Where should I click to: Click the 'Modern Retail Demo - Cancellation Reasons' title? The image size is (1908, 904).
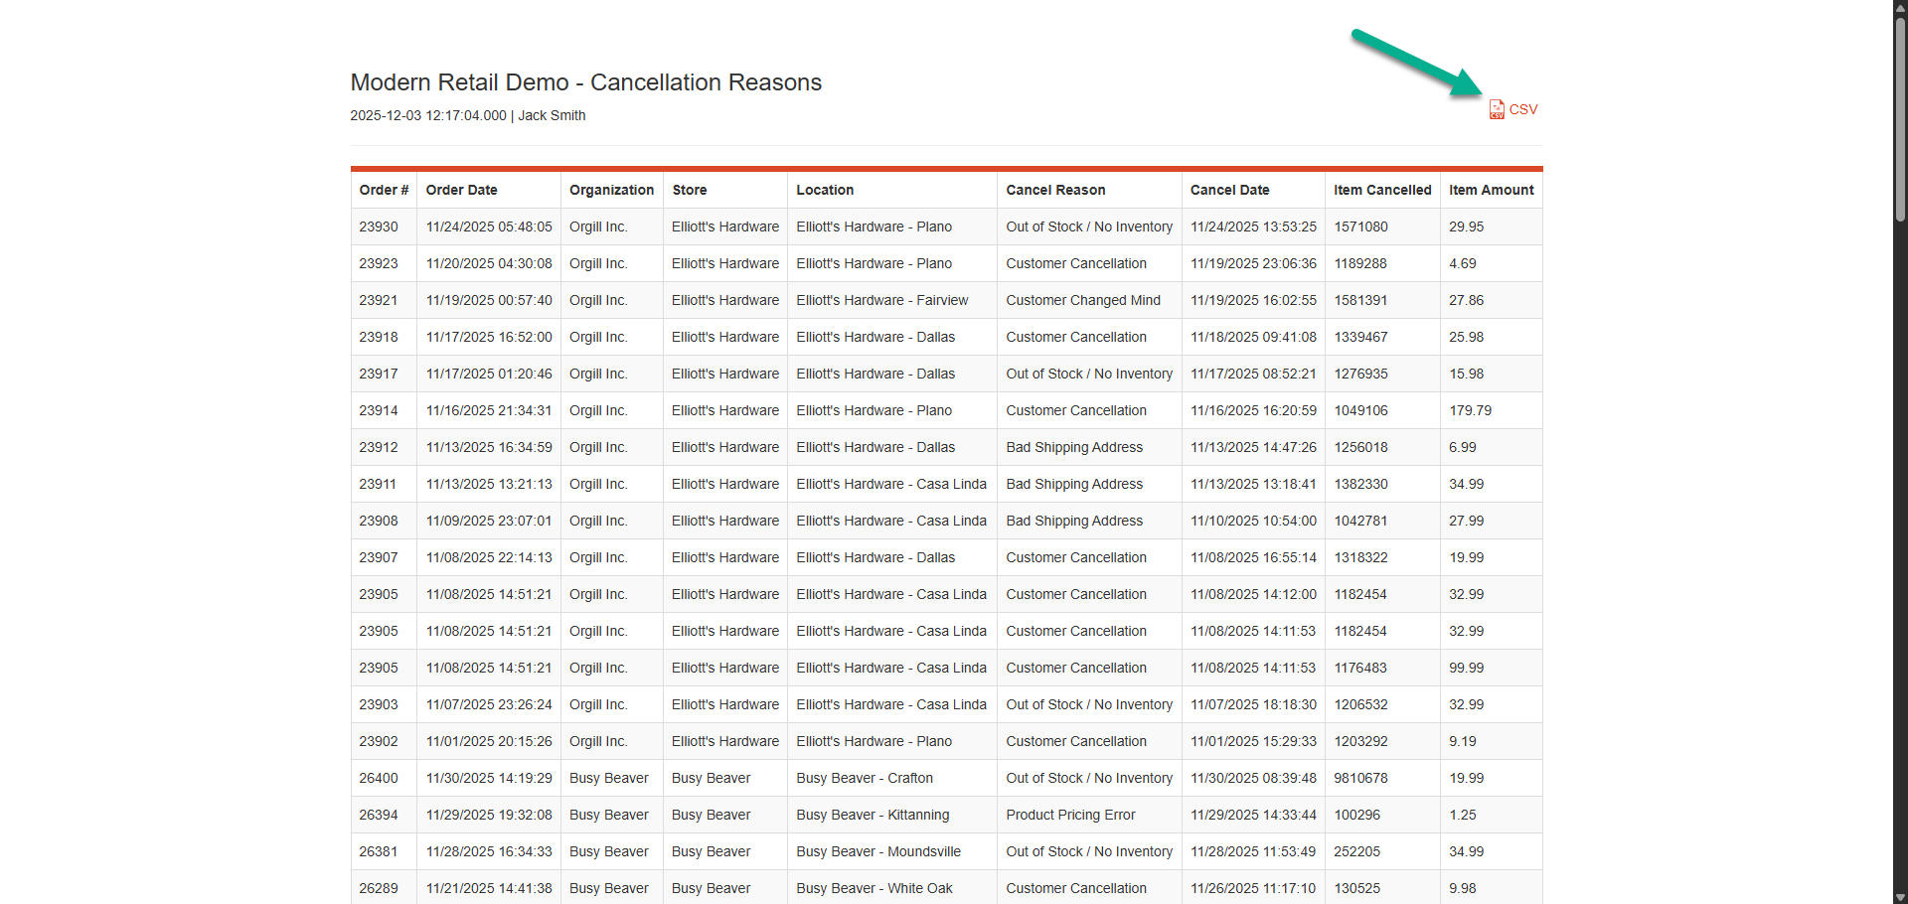click(586, 82)
